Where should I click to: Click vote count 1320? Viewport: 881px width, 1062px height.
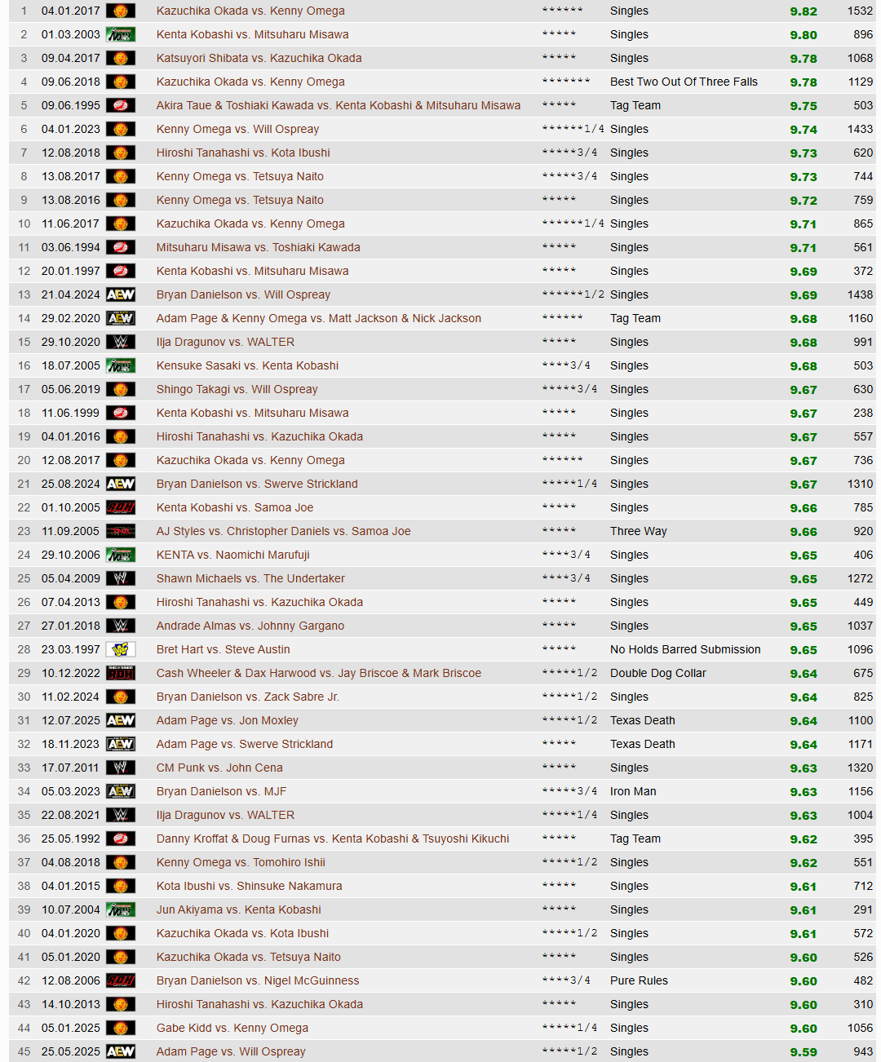[860, 768]
